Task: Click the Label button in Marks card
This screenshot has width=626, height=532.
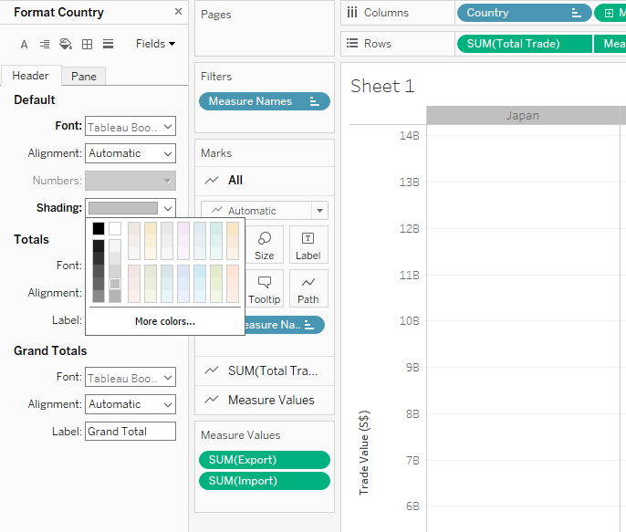Action: pos(308,245)
